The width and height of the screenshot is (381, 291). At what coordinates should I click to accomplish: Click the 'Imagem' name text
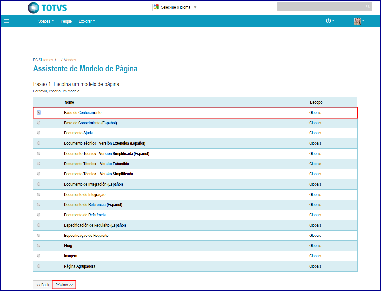coord(71,256)
